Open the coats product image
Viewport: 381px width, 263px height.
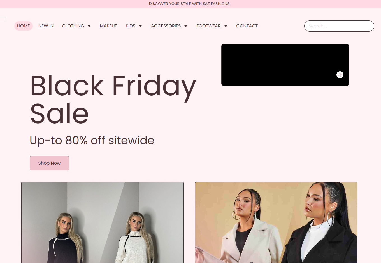tap(276, 222)
